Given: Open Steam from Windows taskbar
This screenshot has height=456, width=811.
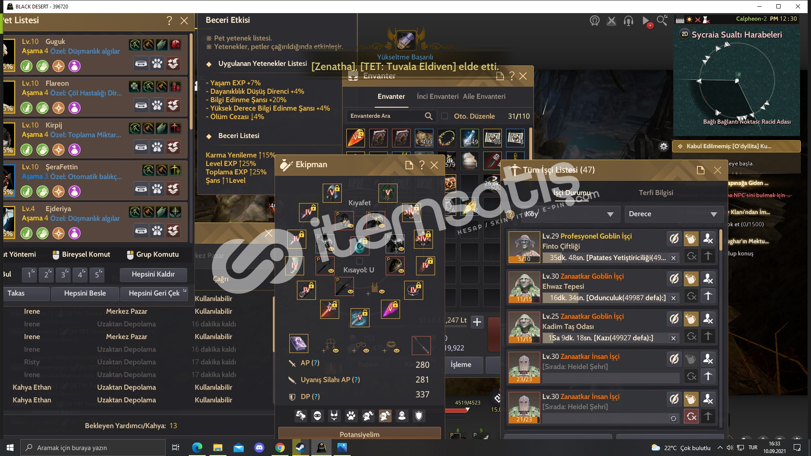Looking at the screenshot, I should click(300, 448).
